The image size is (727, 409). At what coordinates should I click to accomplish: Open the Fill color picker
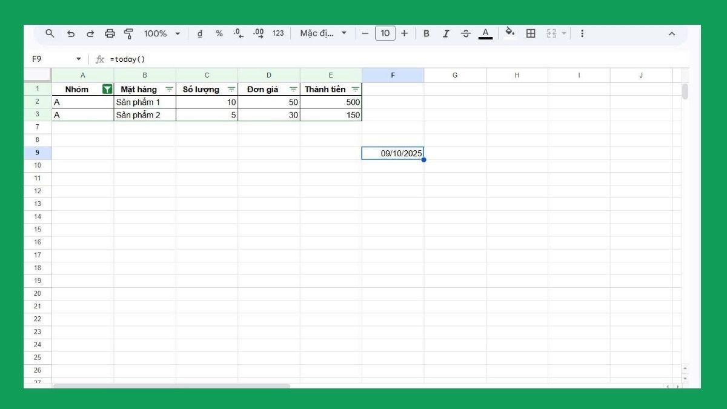pos(510,33)
